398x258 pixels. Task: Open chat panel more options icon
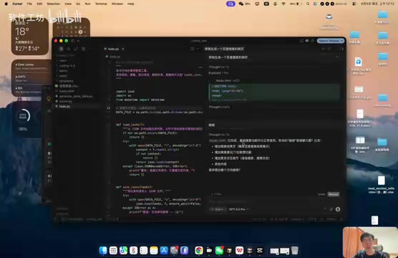tap(341, 49)
